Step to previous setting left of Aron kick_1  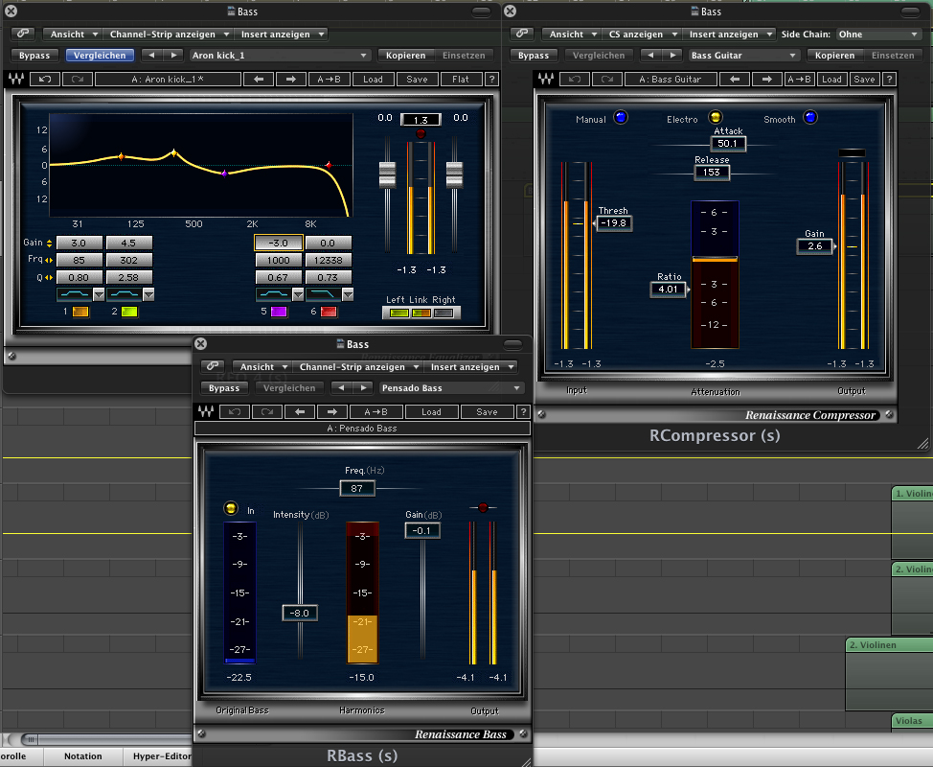[x=151, y=55]
